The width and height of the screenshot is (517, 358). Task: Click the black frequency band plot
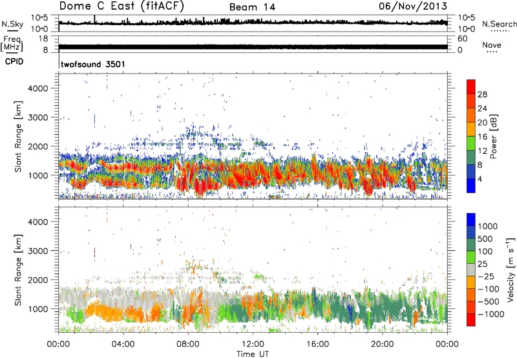pos(253,47)
